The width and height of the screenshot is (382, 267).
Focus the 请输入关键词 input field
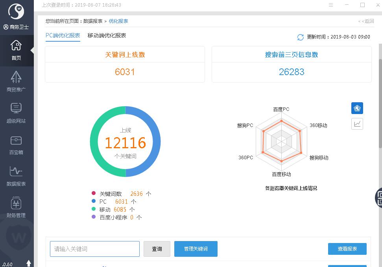tap(95, 249)
